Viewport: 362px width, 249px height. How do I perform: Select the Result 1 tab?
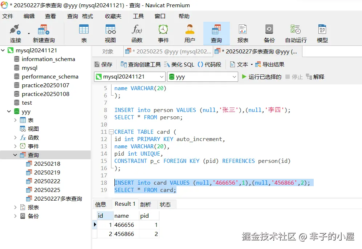(125, 204)
